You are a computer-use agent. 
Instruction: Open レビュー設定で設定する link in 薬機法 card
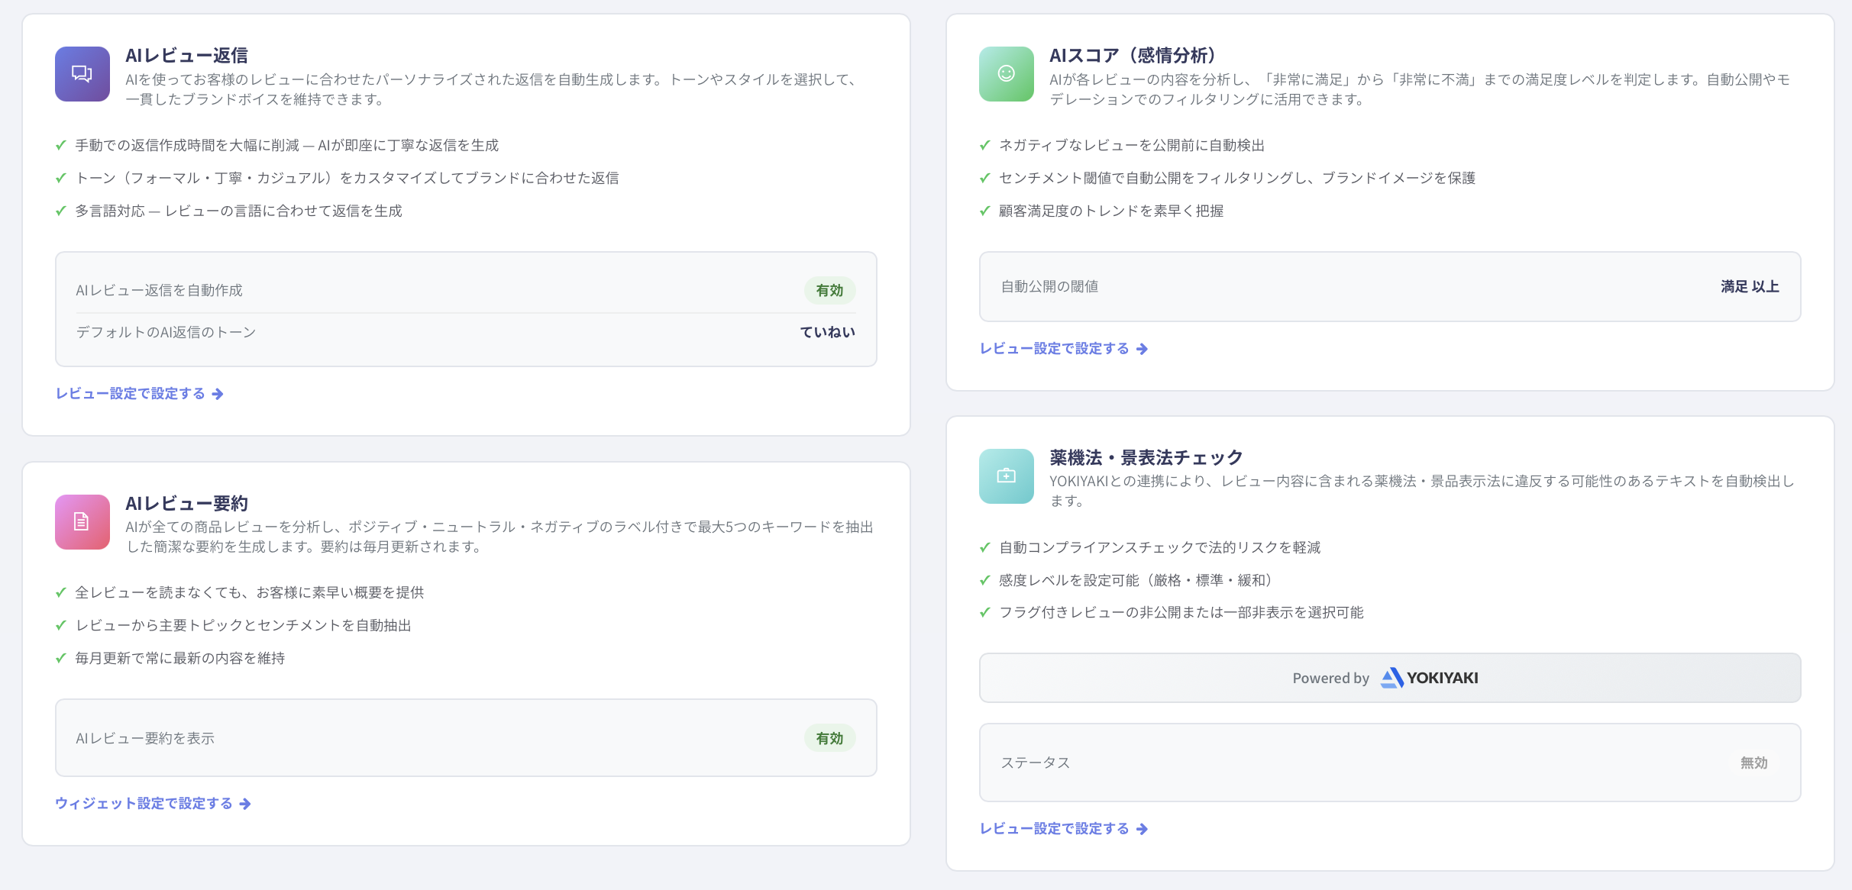pos(1054,829)
